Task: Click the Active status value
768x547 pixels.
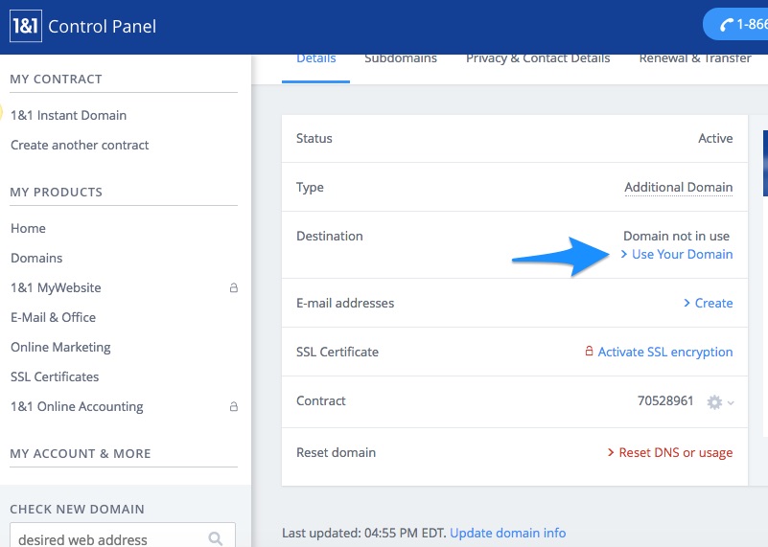Action: (x=715, y=139)
